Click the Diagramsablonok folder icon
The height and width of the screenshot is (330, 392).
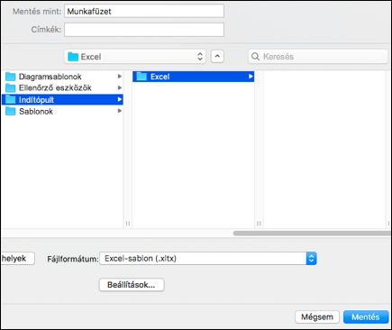11,77
